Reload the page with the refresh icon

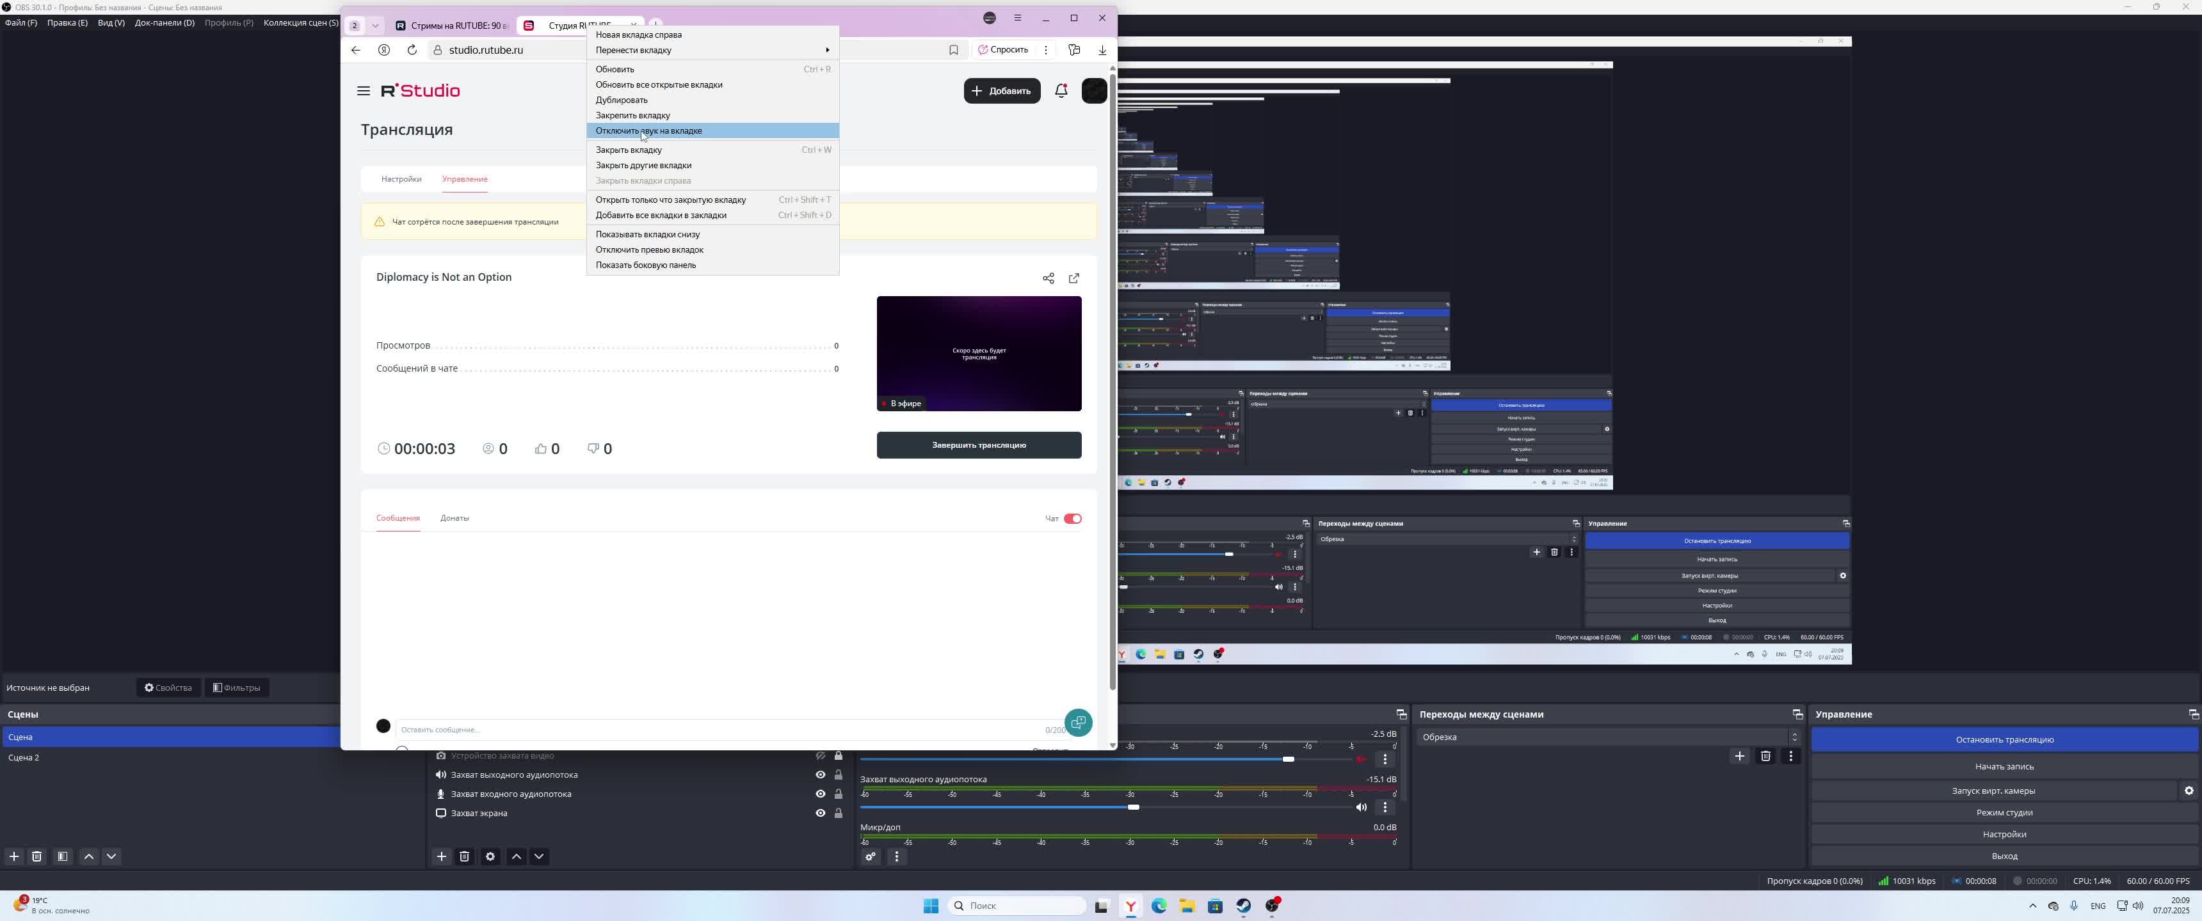point(412,49)
